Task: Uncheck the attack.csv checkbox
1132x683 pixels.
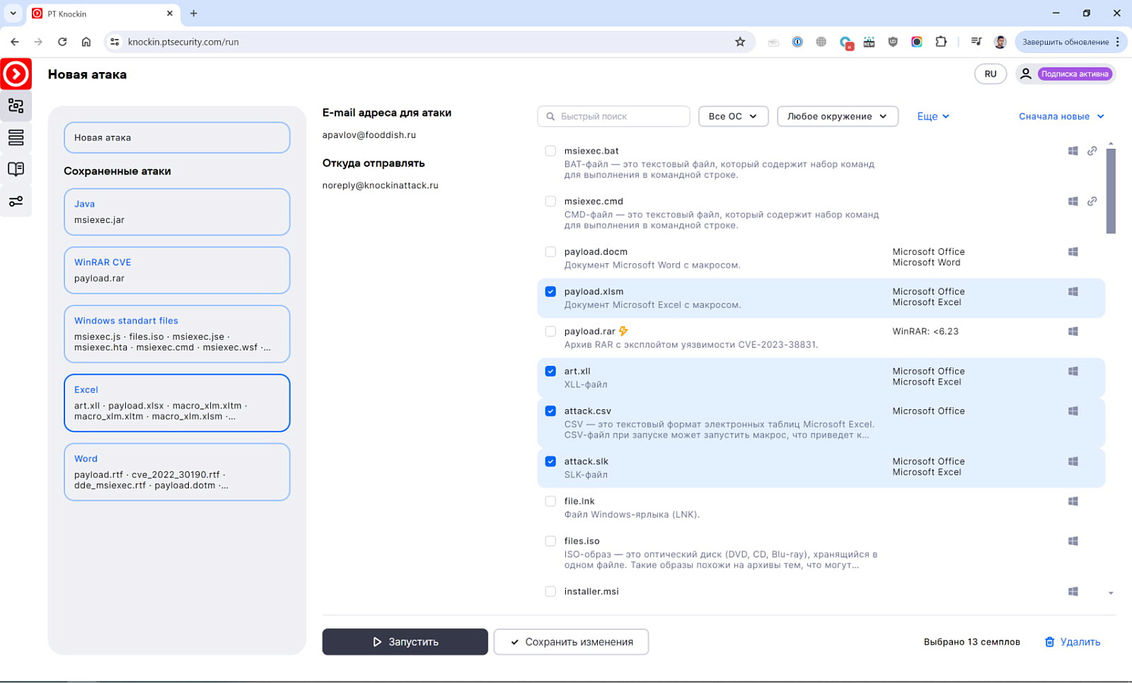Action: (x=550, y=411)
